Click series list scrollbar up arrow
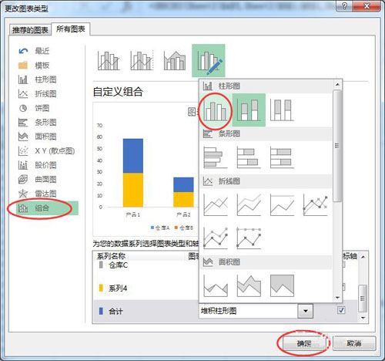Viewport: 385px width, 361px height. click(363, 257)
